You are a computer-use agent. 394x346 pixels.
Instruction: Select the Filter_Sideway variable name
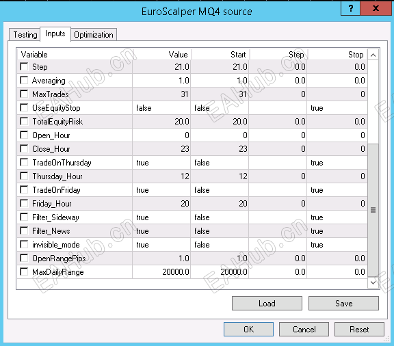tap(55, 217)
